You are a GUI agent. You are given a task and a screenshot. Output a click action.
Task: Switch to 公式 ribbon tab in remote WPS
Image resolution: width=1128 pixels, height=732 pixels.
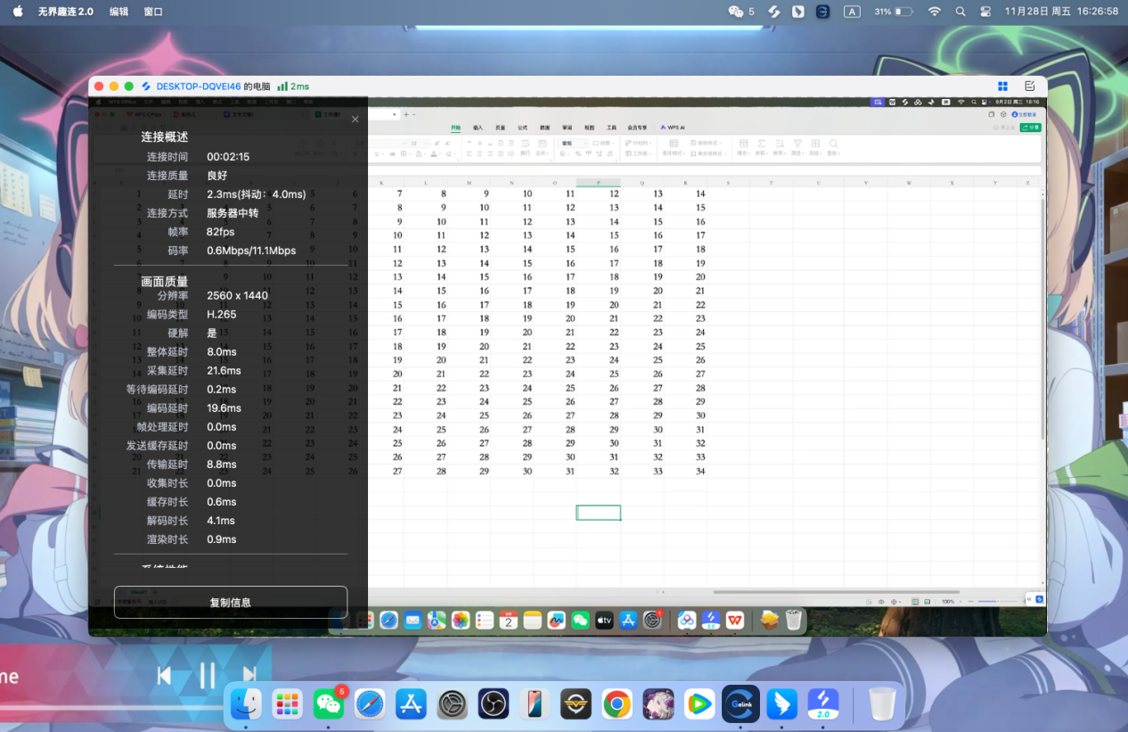tap(522, 127)
